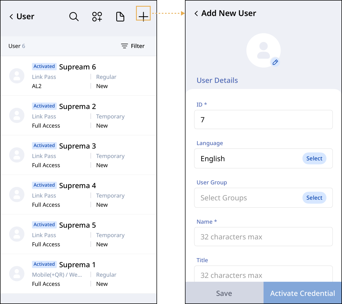
Task: Edit profile photo with pencil icon
Action: [275, 62]
